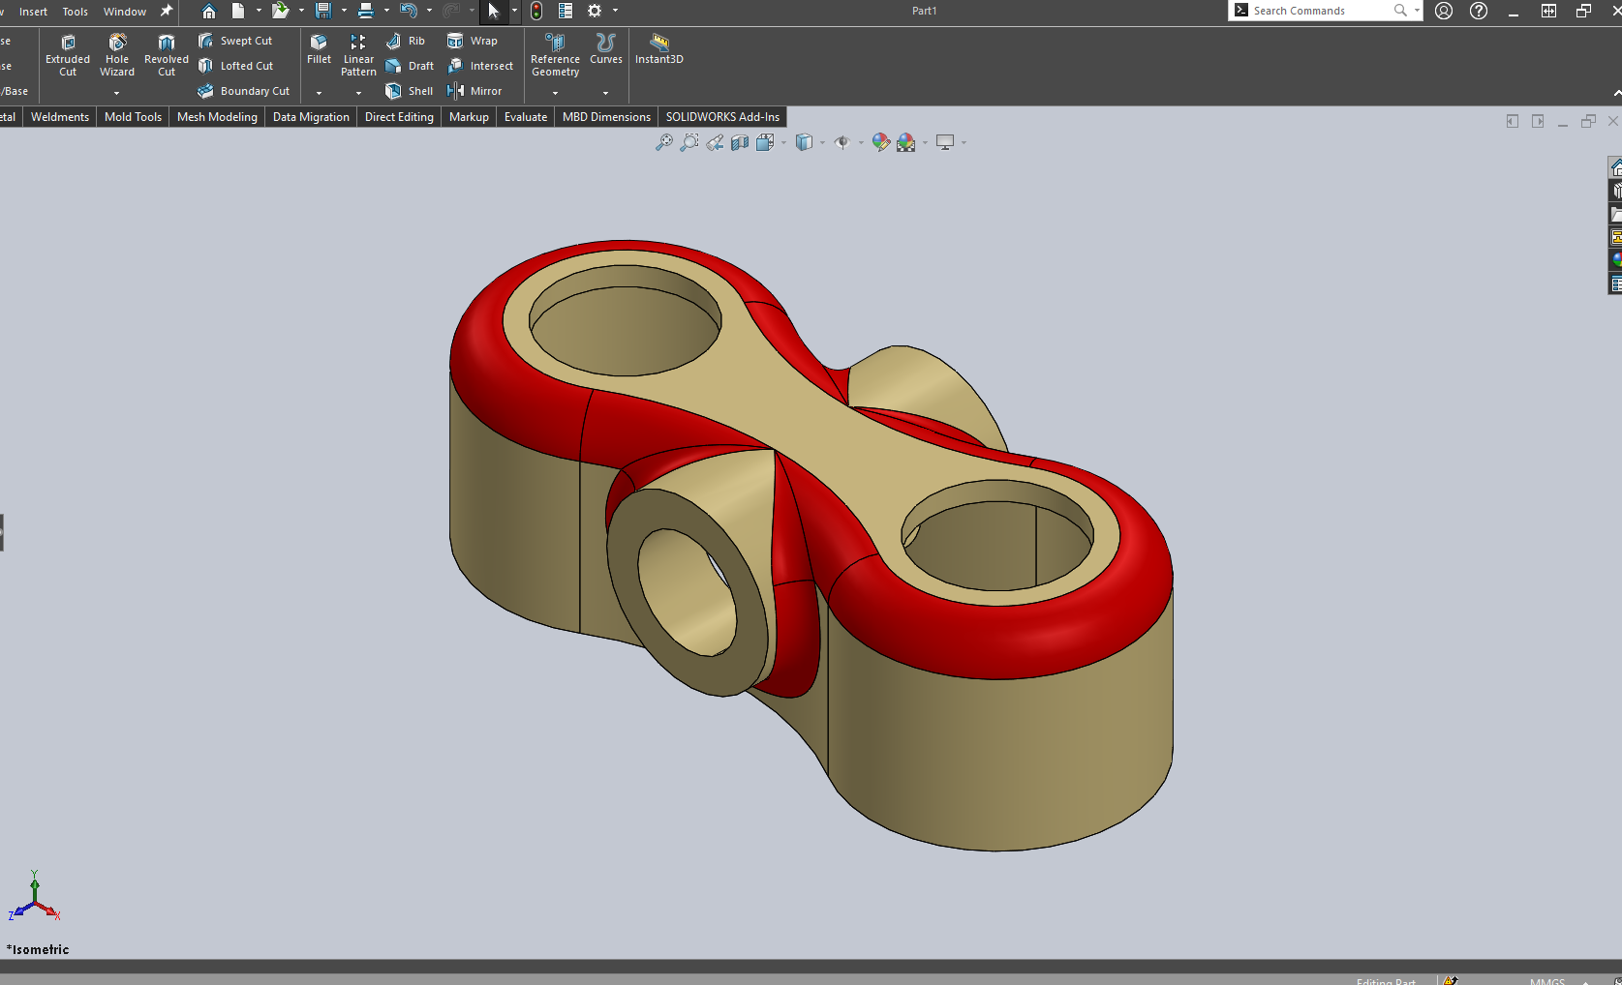
Task: Open the Tools menu
Action: pos(76,12)
